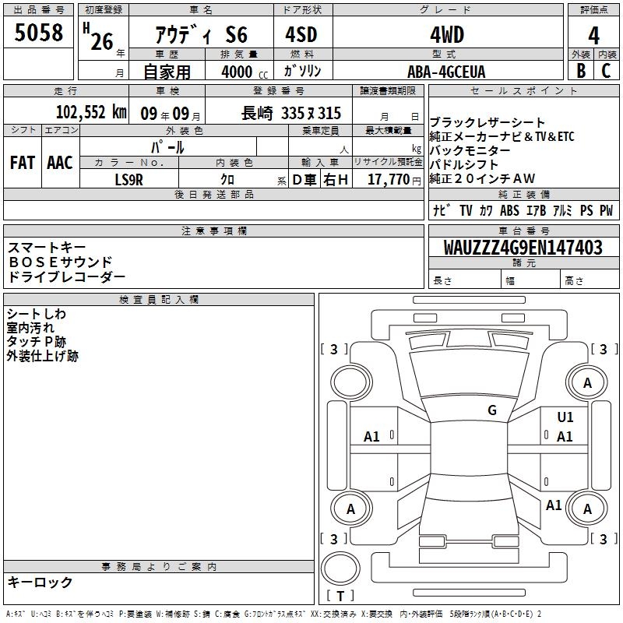The image size is (623, 623).
Task: Select the overall score 4 cell
Action: point(594,35)
